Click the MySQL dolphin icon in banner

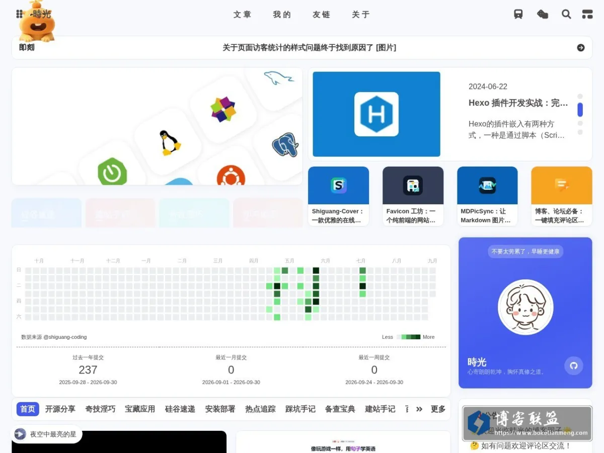coord(278,78)
